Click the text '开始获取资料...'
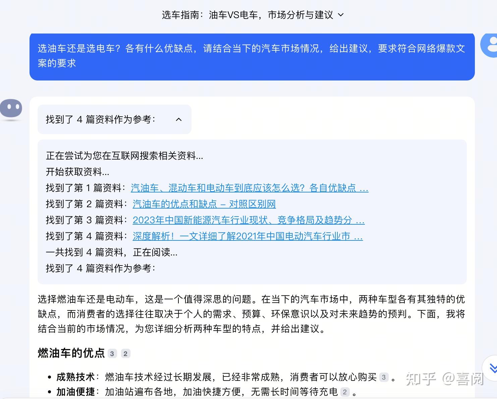This screenshot has height=399, width=497. click(x=77, y=172)
